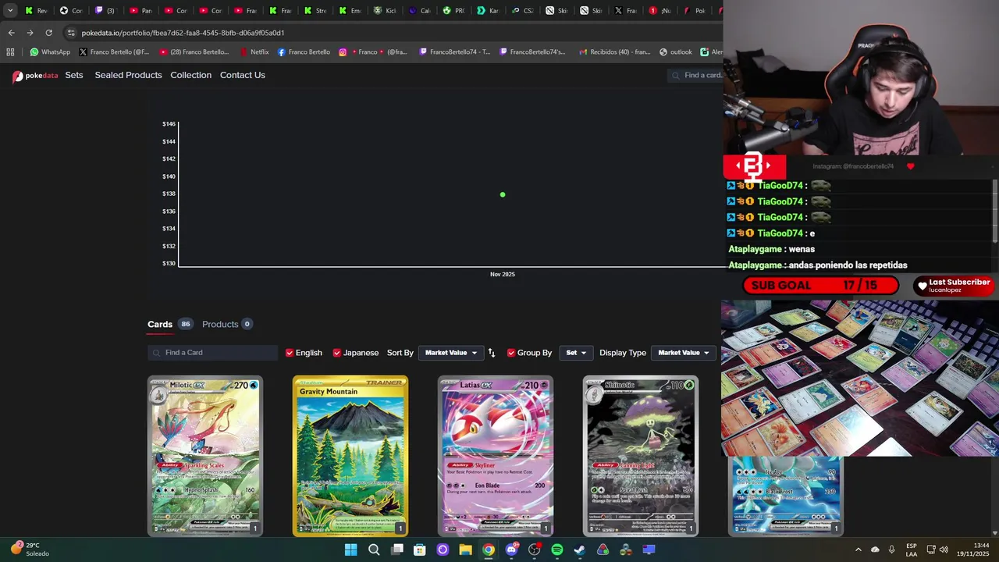Open the FrancoBertello74 - T... Twitch bookmark
This screenshot has height=562, width=999.
[454, 52]
